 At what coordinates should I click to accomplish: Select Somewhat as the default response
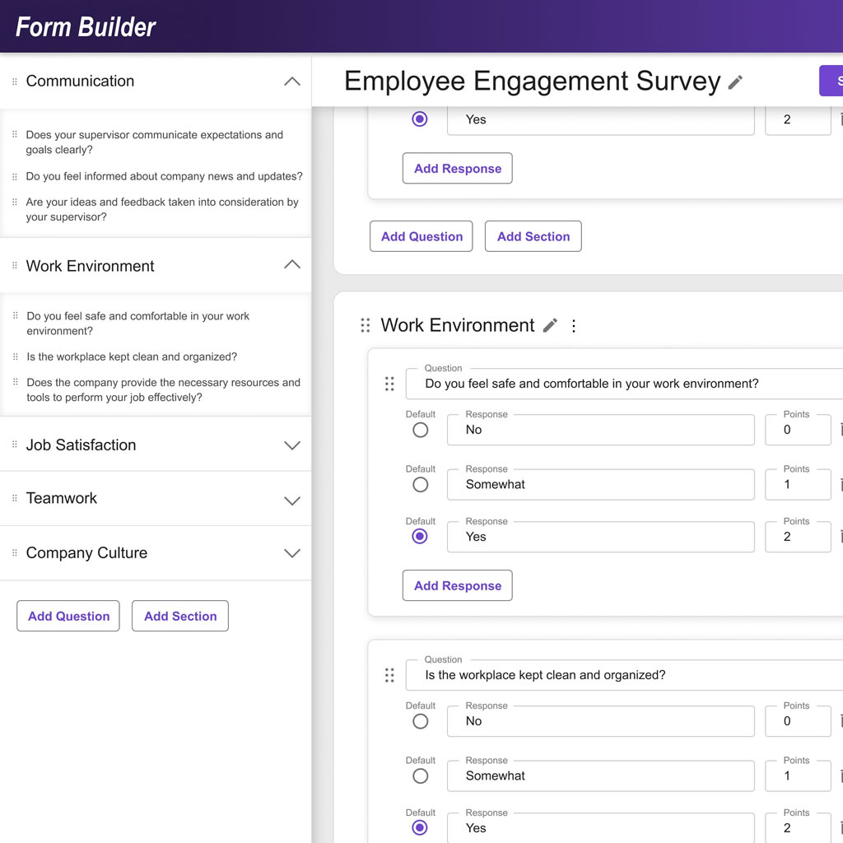420,484
